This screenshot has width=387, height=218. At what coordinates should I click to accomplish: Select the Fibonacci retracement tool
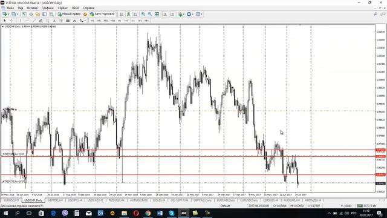[x=47, y=21]
